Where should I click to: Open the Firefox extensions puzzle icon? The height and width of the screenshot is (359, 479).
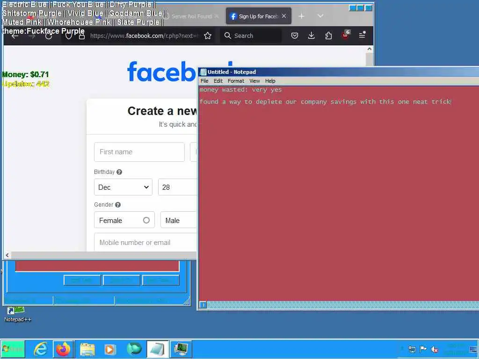tap(328, 36)
